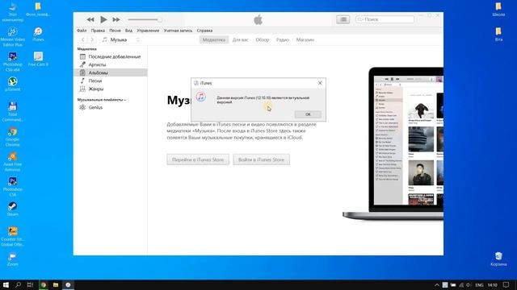The width and height of the screenshot is (517, 290).
Task: Close the iTunes version dialog with X
Action: [x=320, y=83]
